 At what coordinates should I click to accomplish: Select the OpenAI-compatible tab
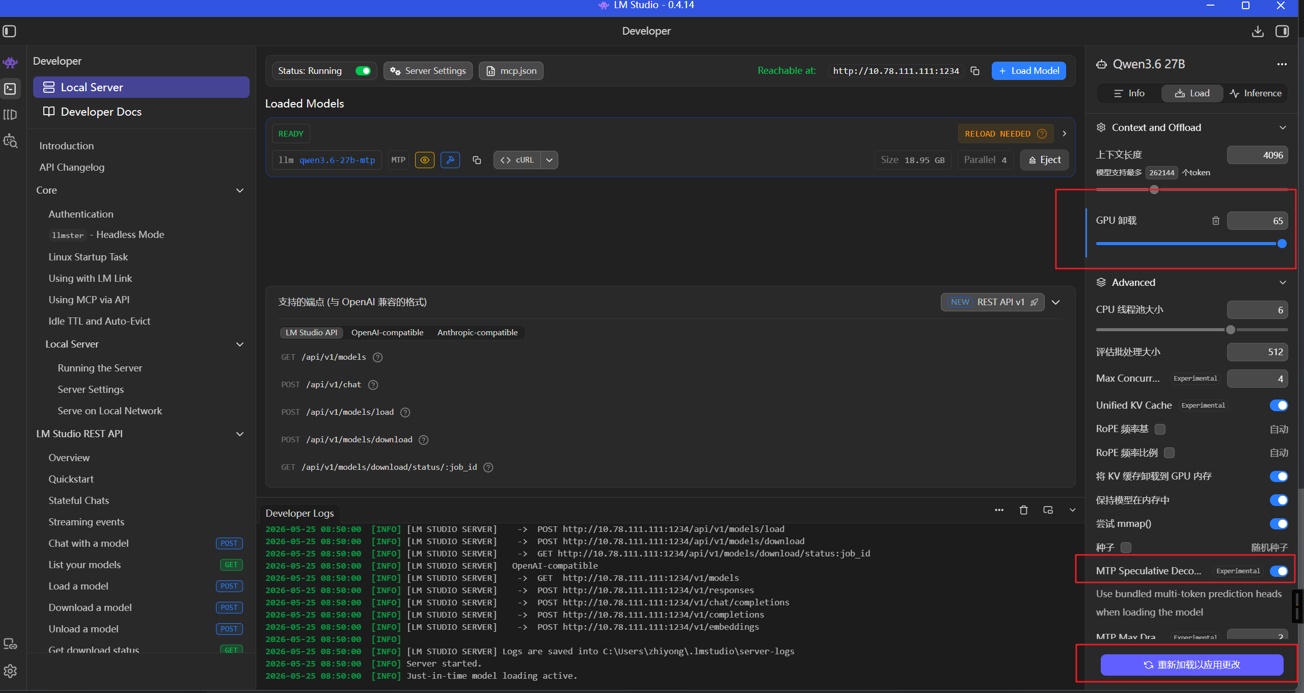(x=387, y=332)
